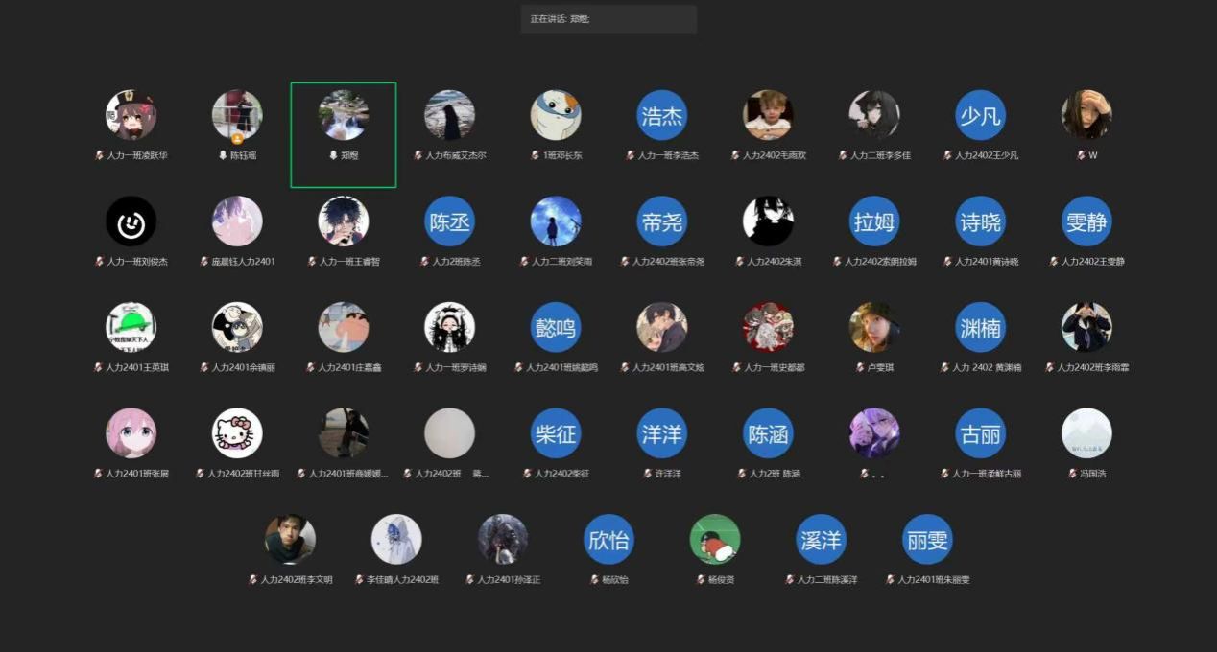Select the highlighted active speaker tile
Image resolution: width=1217 pixels, height=652 pixels.
344,134
